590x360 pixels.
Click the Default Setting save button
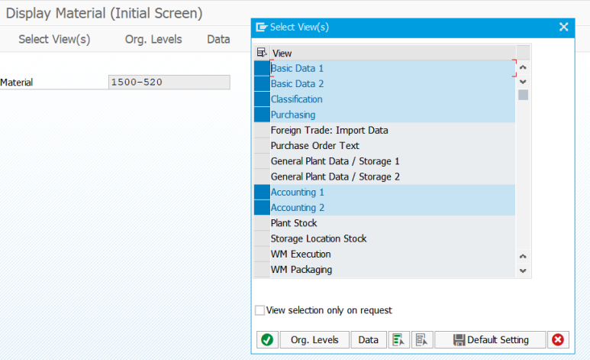pyautogui.click(x=490, y=339)
